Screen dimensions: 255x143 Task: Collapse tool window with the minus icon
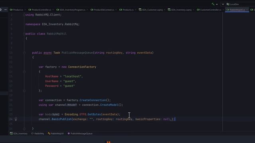pyautogui.click(x=5, y=10)
